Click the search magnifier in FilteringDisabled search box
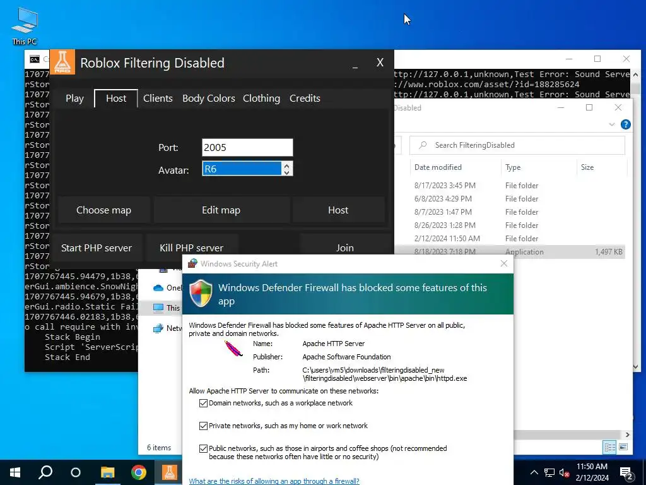Image resolution: width=646 pixels, height=485 pixels. [423, 145]
